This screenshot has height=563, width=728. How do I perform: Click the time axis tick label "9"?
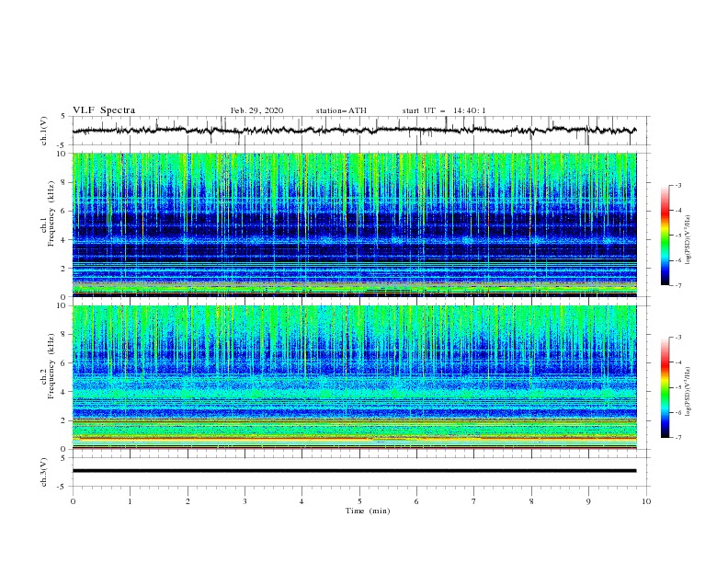[588, 501]
